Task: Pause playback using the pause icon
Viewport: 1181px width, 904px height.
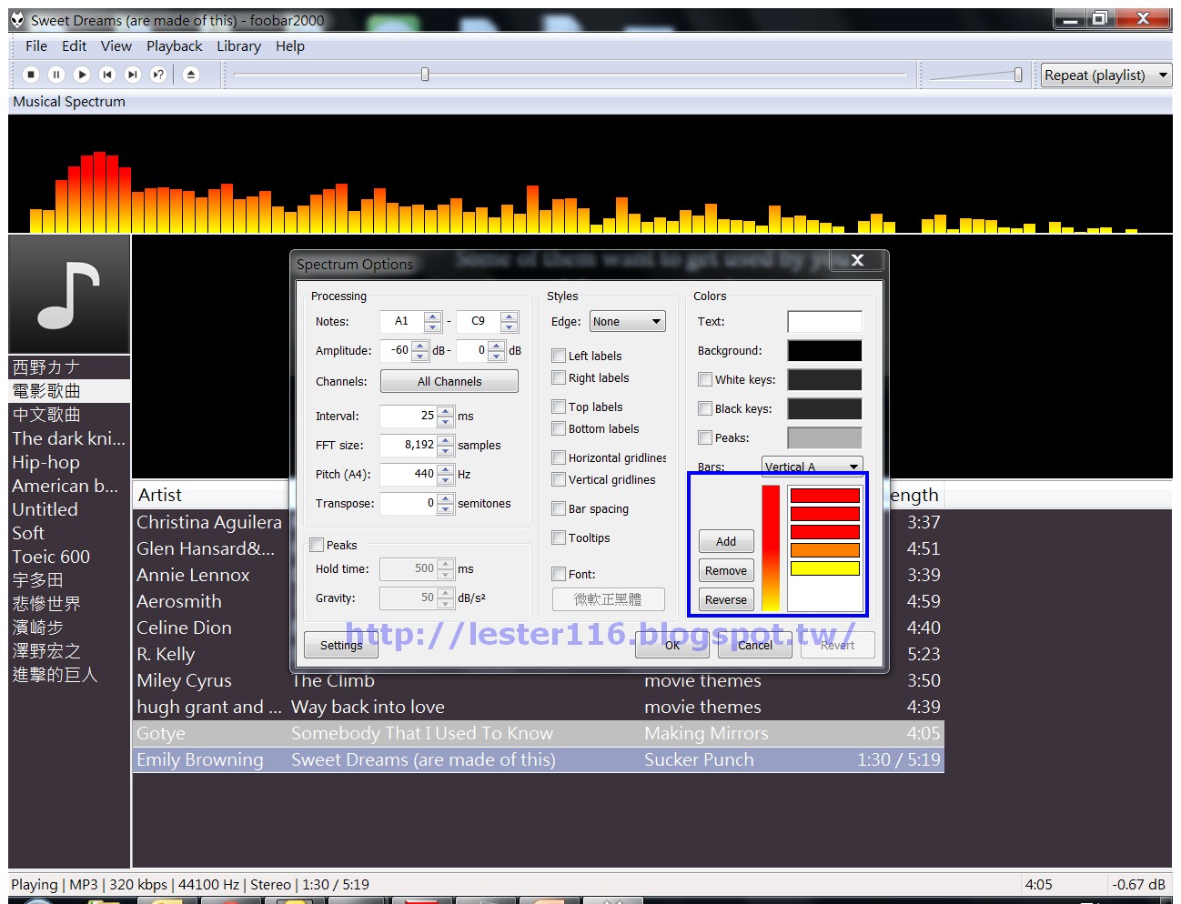Action: [56, 74]
